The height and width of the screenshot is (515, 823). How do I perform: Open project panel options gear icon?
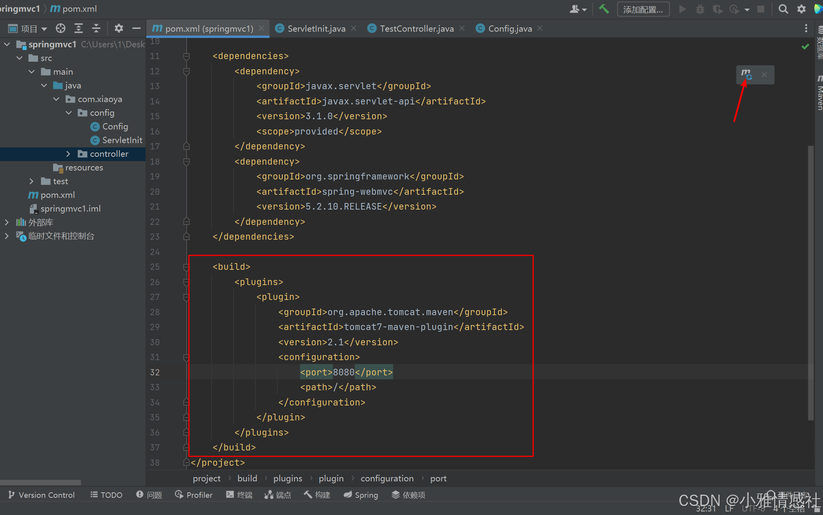119,28
